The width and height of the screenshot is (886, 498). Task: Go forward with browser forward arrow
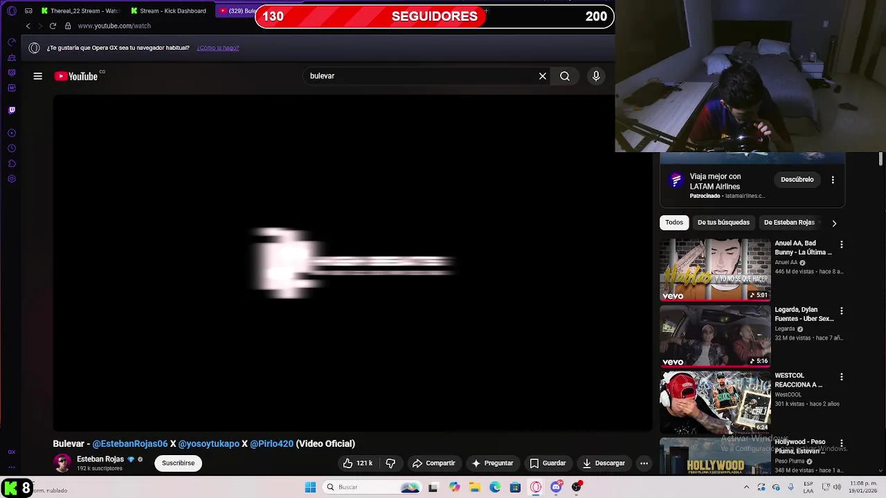(40, 26)
